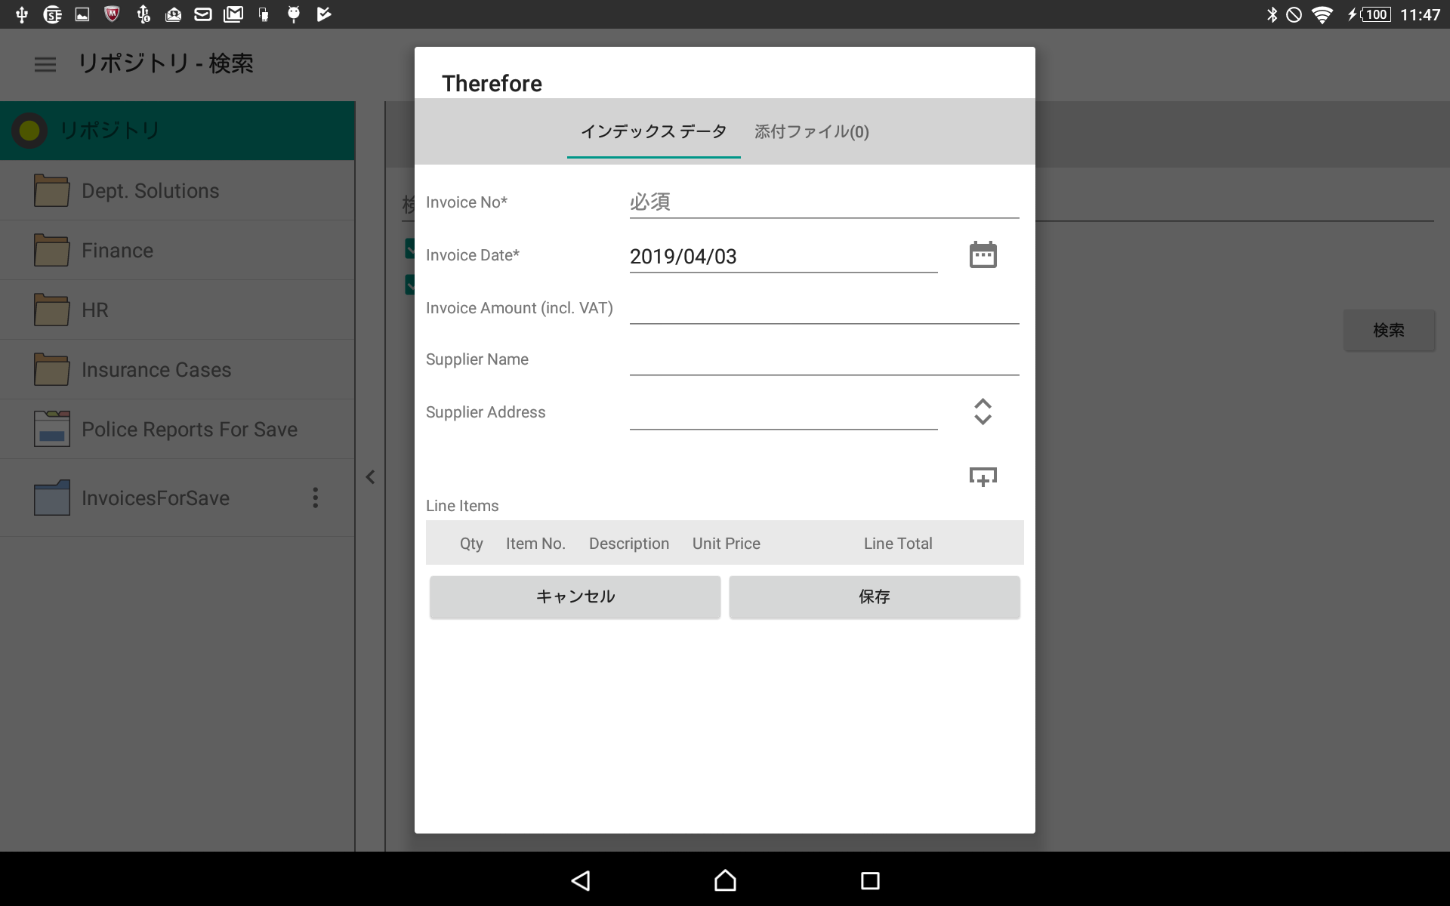The width and height of the screenshot is (1450, 906).
Task: Click the キャンセル button
Action: point(575,597)
